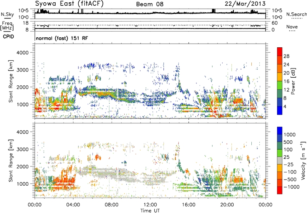307x213 pixels.
Task: Select 'Slant Range [km]' label of velocity panel
Action: tap(11, 160)
